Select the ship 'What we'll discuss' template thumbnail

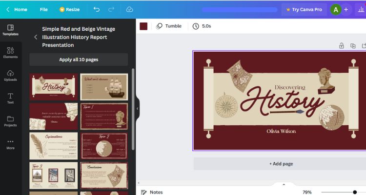point(104,87)
